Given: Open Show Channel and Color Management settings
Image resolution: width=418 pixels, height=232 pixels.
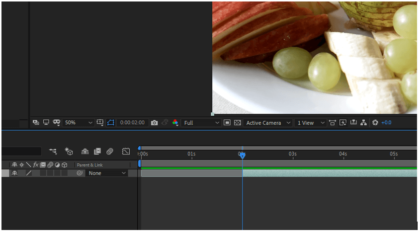Looking at the screenshot, I should tap(175, 123).
